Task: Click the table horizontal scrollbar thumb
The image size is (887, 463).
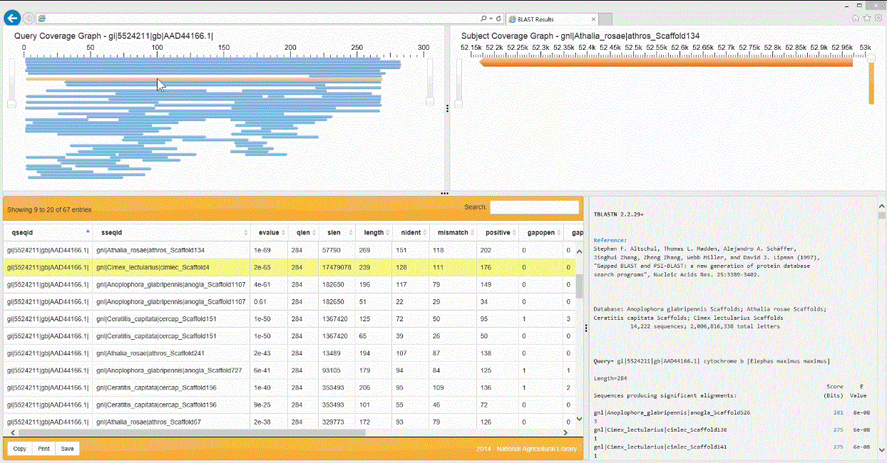Action: tap(192, 432)
